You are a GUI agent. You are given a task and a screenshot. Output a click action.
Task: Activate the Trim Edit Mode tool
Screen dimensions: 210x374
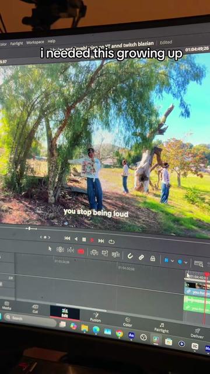[x=60, y=250]
